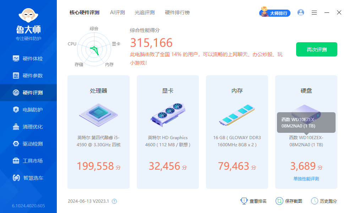Image resolution: width=348 pixels, height=213 pixels.
Task: Click the radar performance chart
Action: click(94, 49)
